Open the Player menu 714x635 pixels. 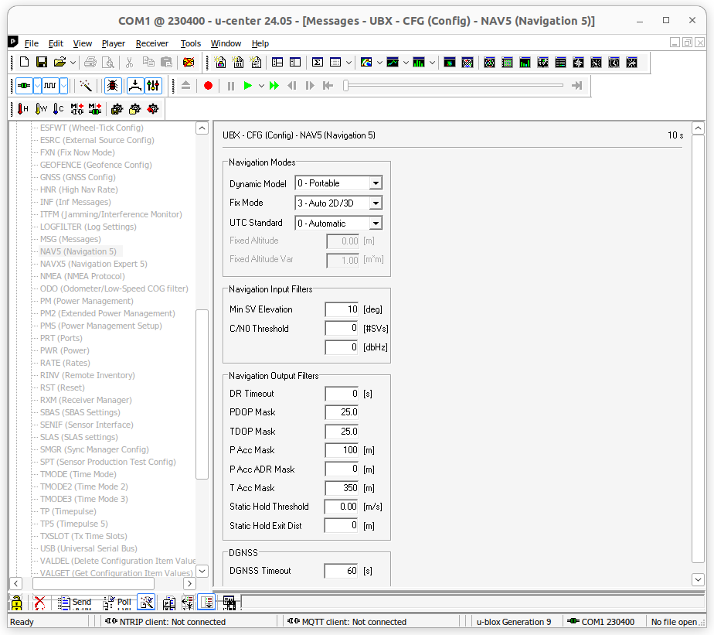114,43
